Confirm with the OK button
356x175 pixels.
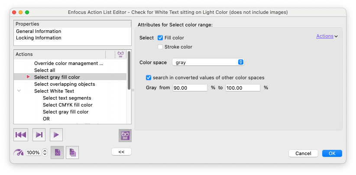(332, 153)
